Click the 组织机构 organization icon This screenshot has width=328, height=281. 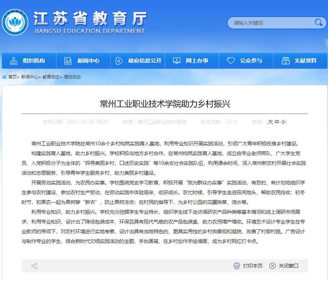click(13, 61)
